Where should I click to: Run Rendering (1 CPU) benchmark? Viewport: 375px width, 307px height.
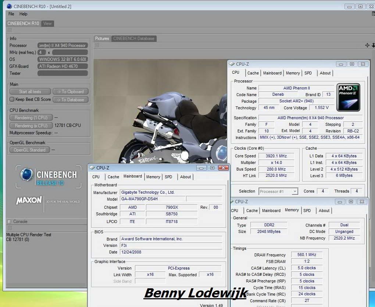(31, 118)
